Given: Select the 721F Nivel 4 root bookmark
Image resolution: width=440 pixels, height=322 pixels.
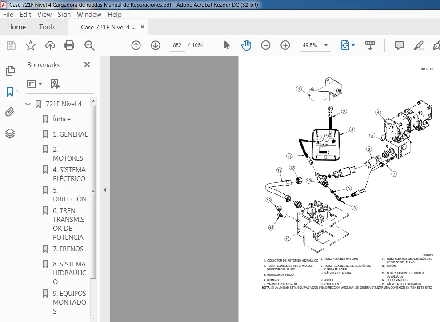Looking at the screenshot, I should click(x=64, y=104).
